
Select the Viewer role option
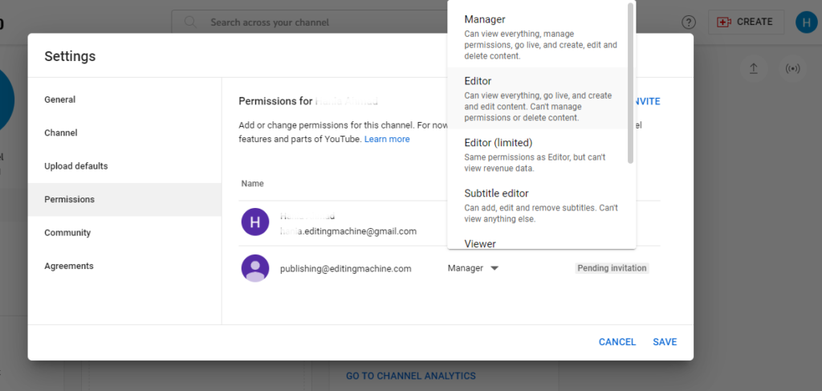click(x=537, y=242)
